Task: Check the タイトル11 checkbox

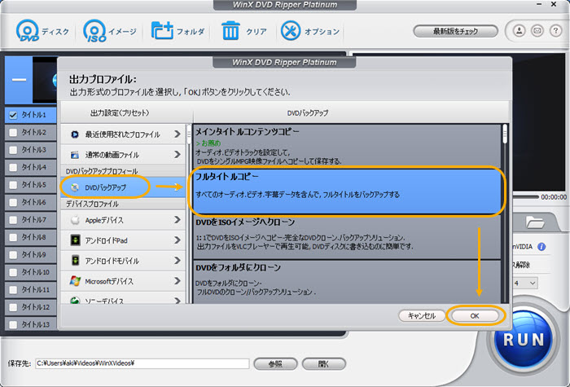Action: click(x=13, y=289)
